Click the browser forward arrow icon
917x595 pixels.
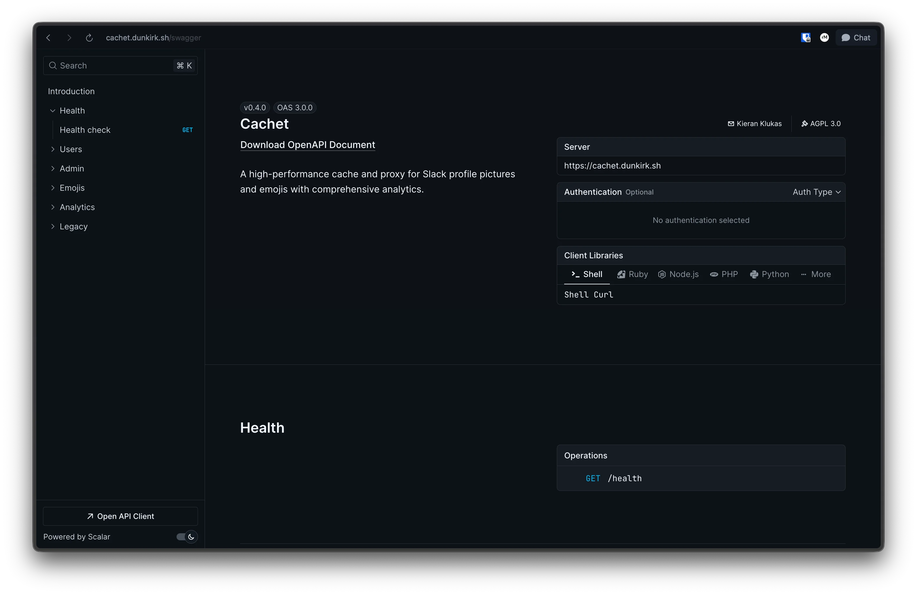[x=69, y=38]
